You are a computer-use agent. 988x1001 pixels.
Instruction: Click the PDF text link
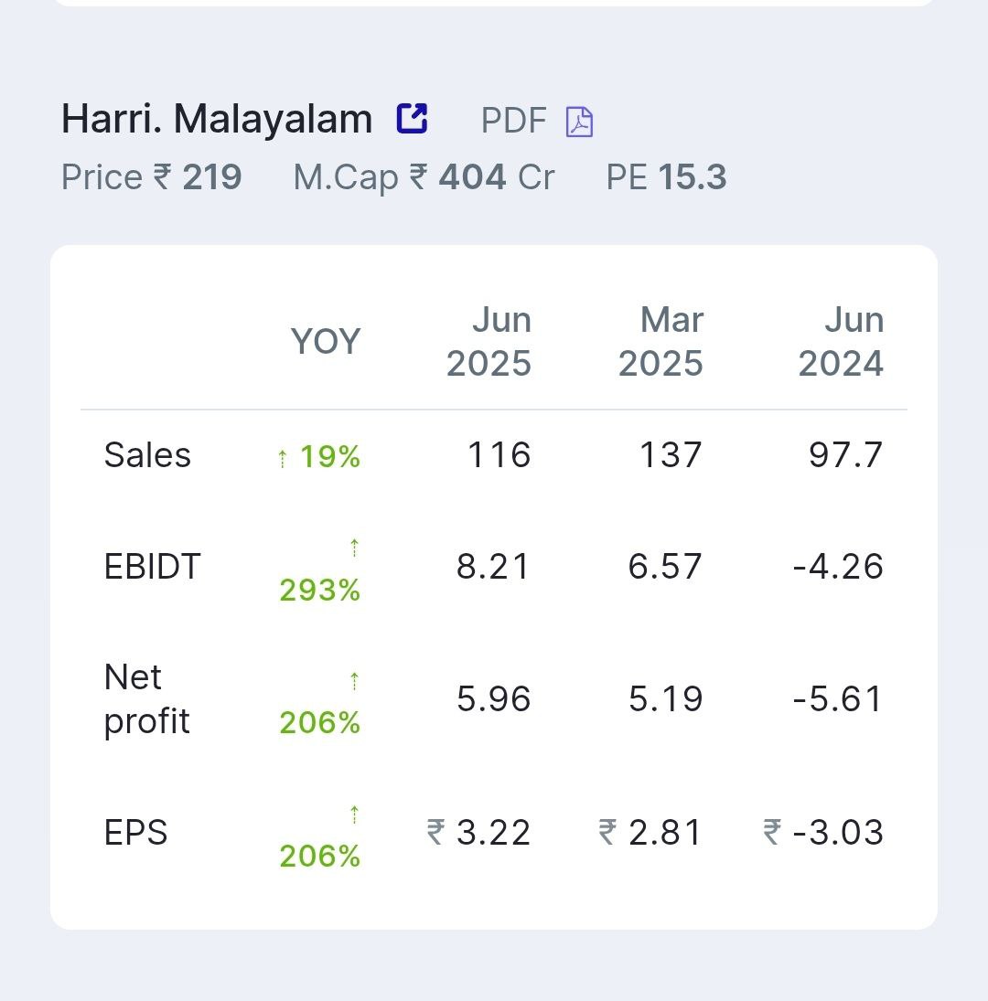tap(513, 120)
